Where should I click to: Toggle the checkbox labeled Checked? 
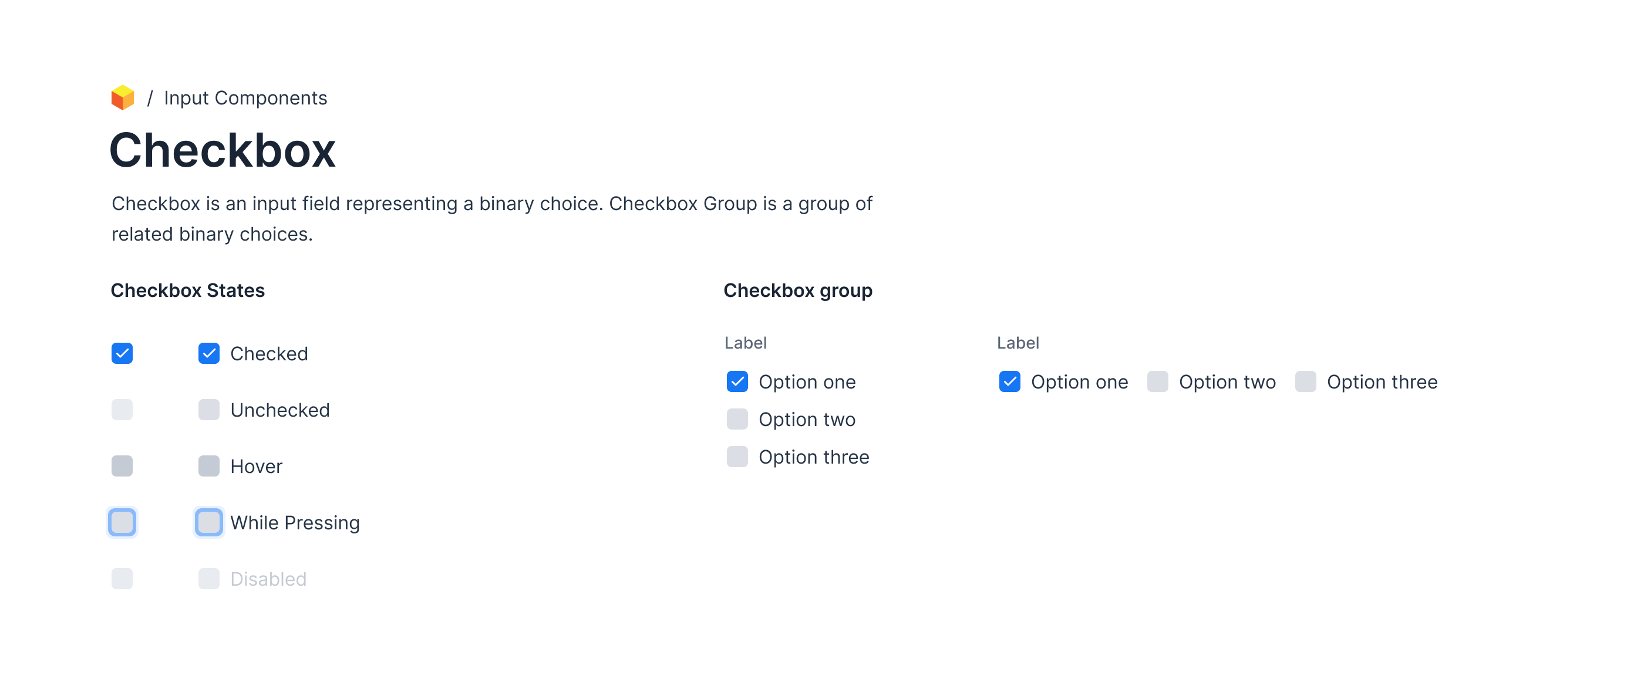[208, 353]
